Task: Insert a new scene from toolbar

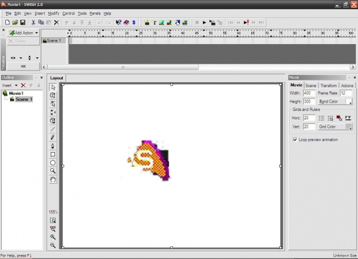Action: pos(147,23)
